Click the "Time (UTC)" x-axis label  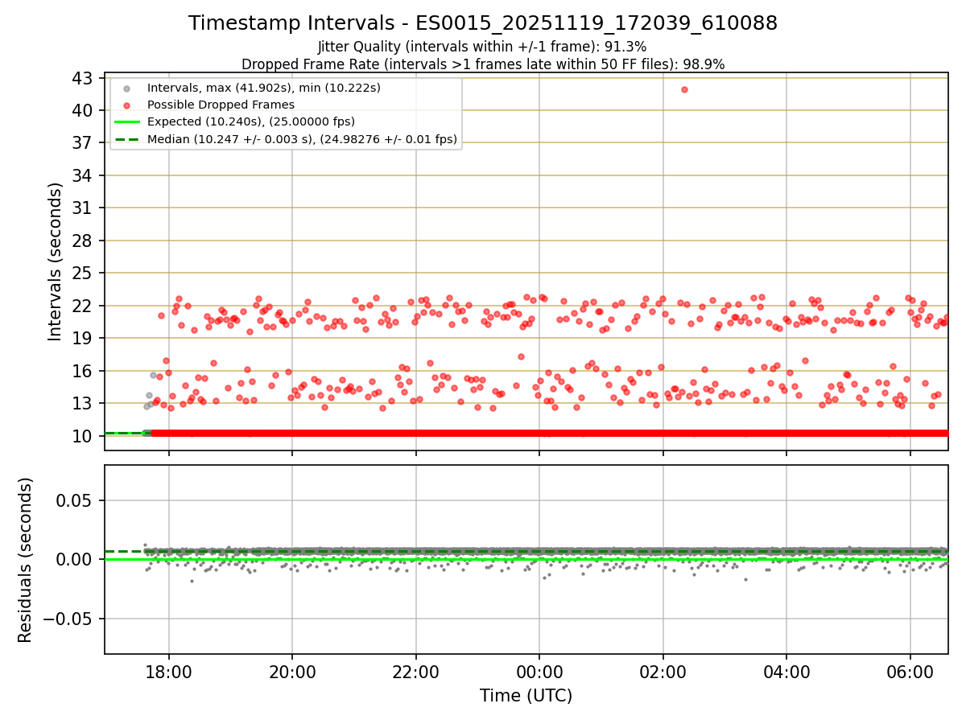[x=526, y=696]
